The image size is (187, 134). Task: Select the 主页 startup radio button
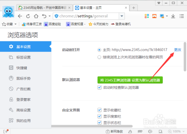click(x=99, y=50)
